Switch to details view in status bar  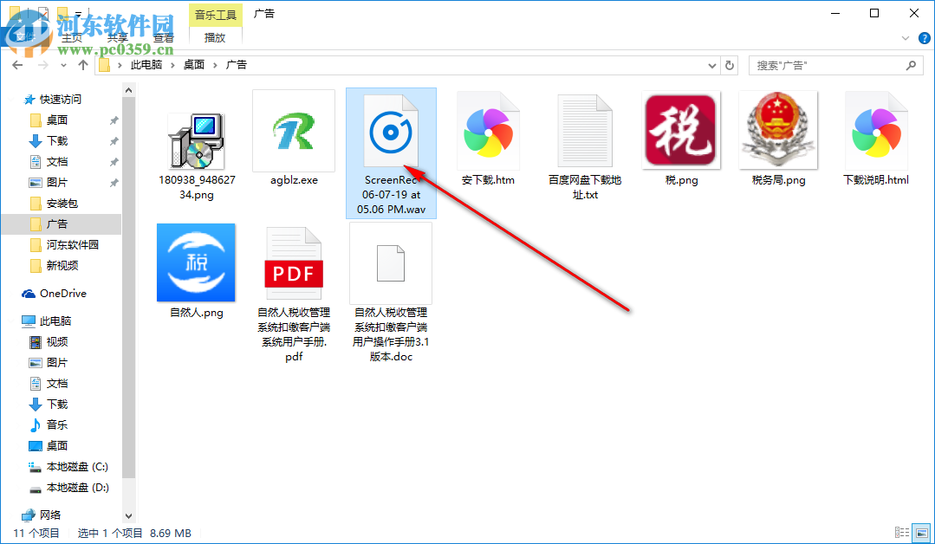click(902, 533)
